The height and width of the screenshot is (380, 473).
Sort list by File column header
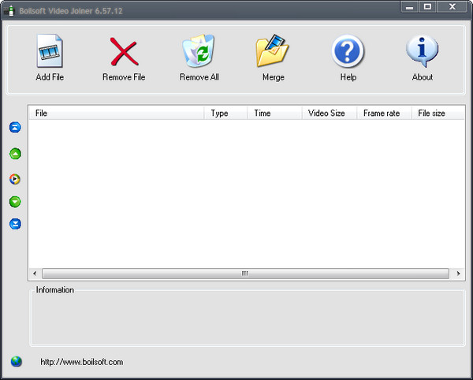117,114
